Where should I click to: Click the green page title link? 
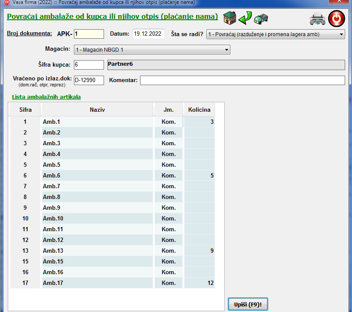pyautogui.click(x=112, y=17)
